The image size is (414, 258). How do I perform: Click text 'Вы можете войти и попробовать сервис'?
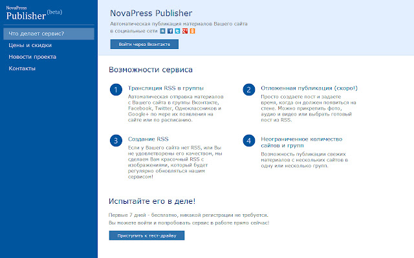tap(159, 223)
